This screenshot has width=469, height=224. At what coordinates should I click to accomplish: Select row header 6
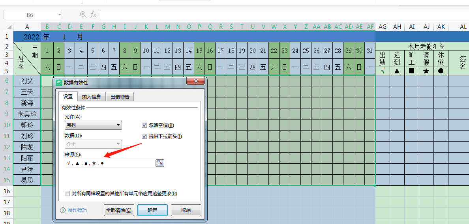click(7, 80)
